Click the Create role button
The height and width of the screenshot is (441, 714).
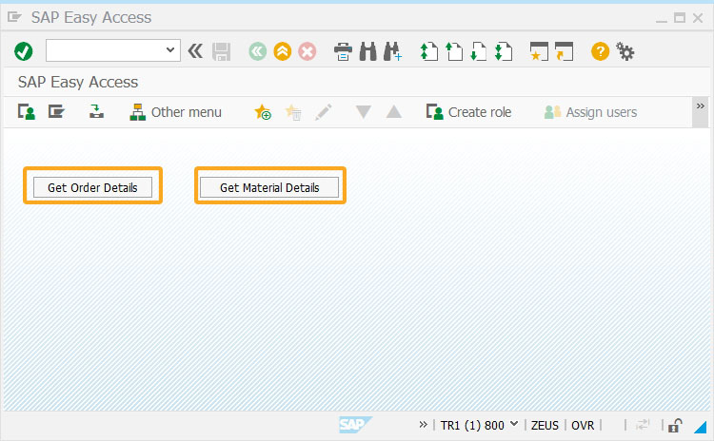468,112
